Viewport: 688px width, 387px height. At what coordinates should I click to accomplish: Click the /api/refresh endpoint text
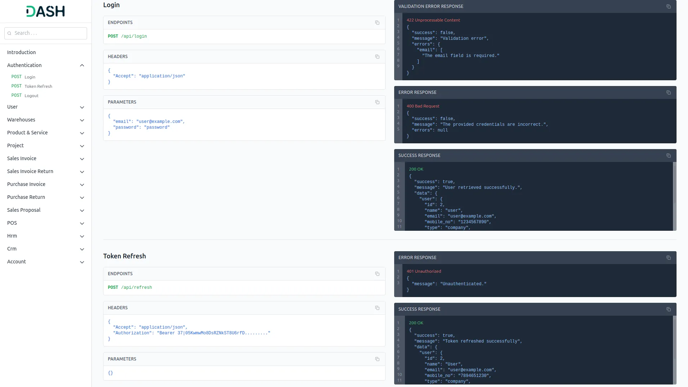137,287
